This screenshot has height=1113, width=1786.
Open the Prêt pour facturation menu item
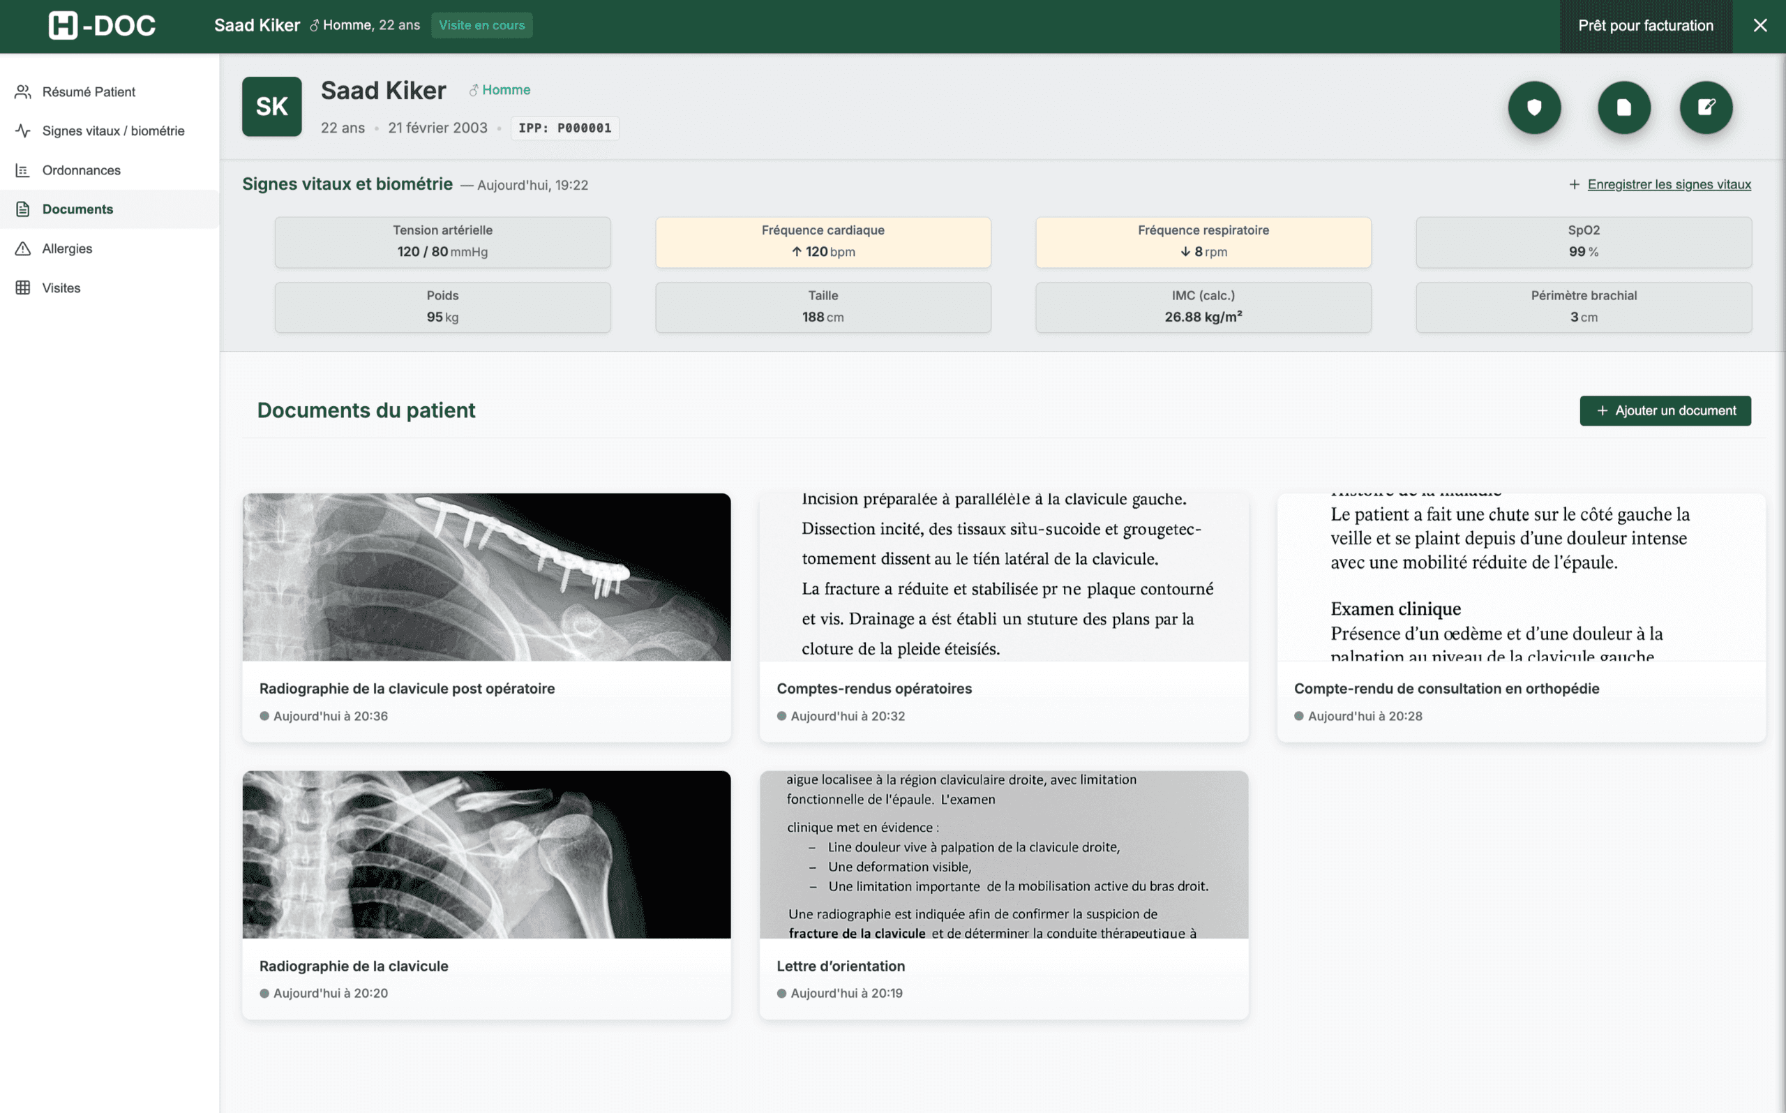[x=1646, y=25]
